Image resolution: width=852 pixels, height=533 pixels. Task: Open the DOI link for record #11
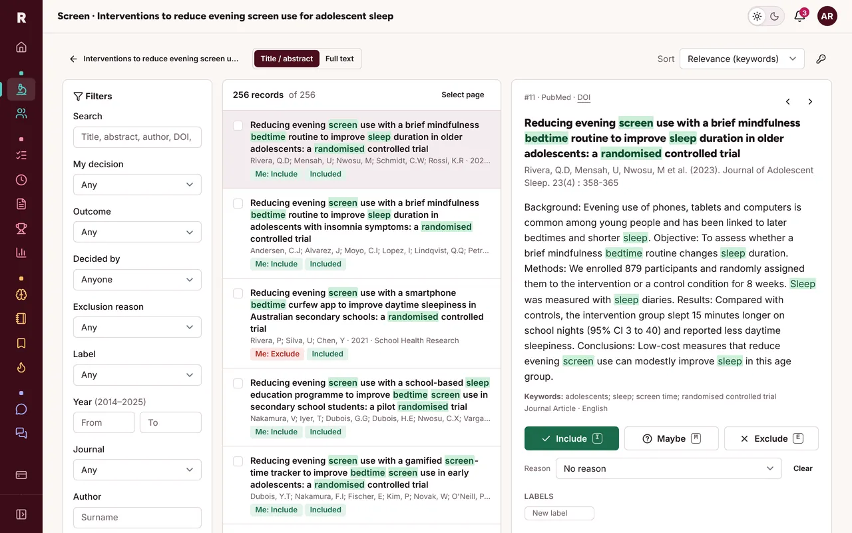click(x=584, y=97)
